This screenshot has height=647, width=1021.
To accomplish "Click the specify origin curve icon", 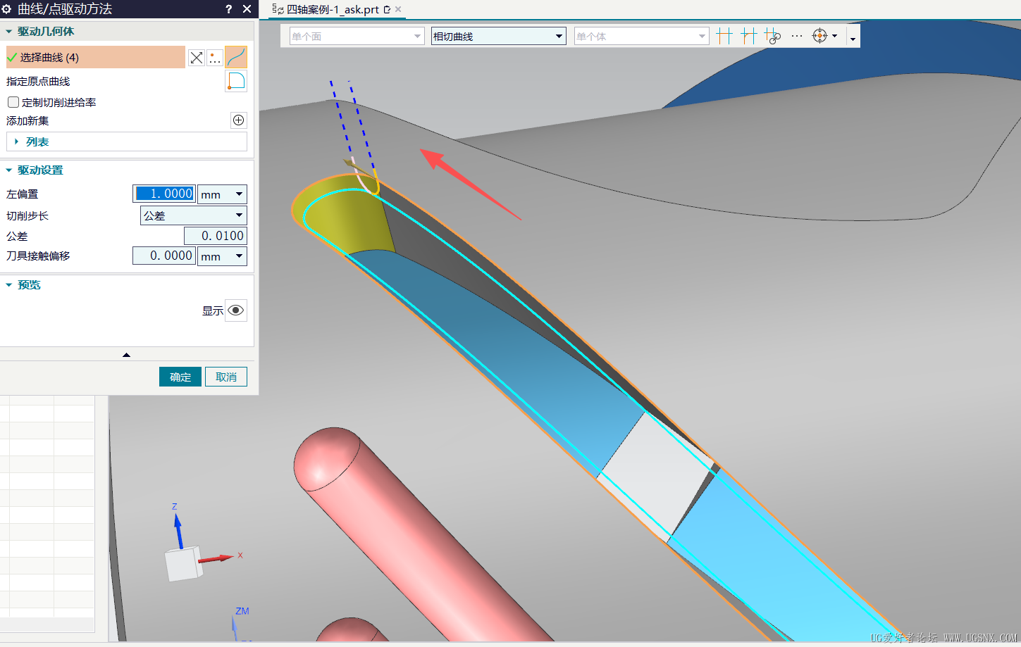I will (236, 81).
